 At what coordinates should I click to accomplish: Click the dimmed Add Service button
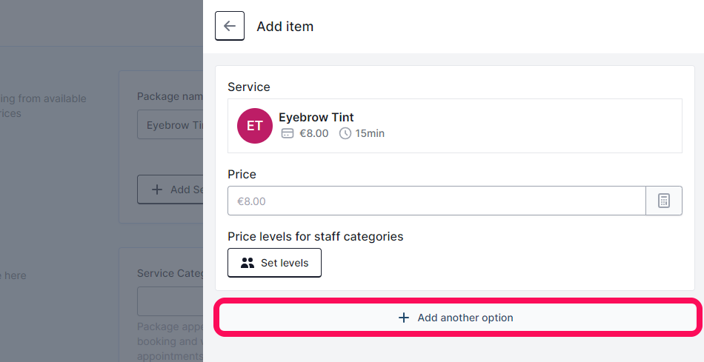[x=170, y=190]
